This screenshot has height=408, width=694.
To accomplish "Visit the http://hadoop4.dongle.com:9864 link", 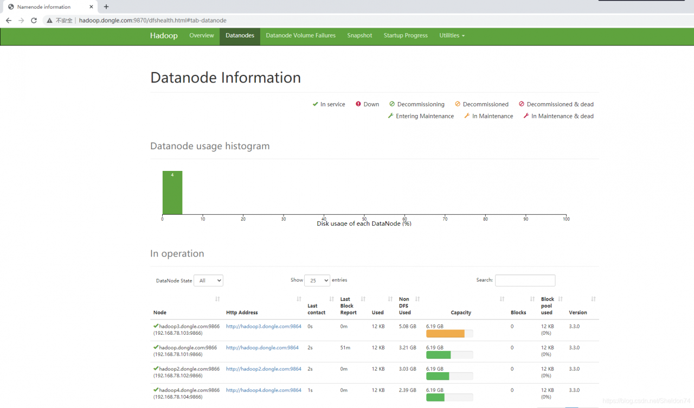I will (x=264, y=390).
